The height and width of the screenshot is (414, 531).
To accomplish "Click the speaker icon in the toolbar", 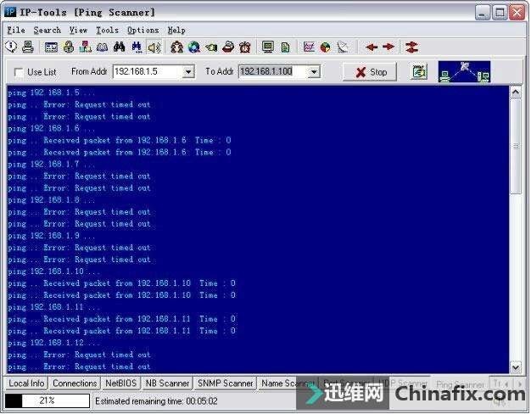I will coord(154,47).
